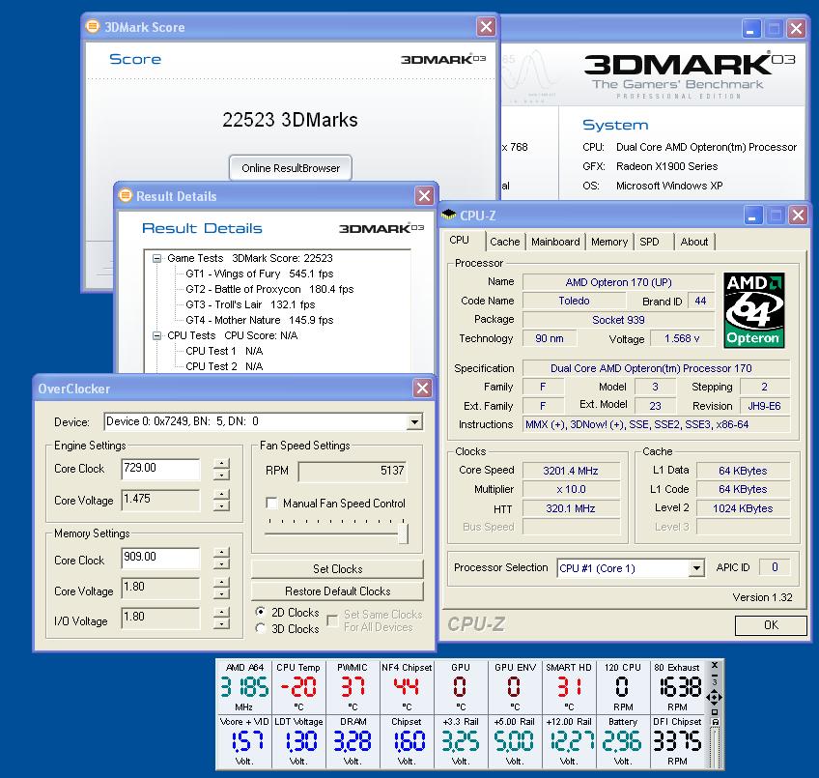The width and height of the screenshot is (819, 778).
Task: Increase I/O Voltage with up arrow
Action: click(x=221, y=613)
